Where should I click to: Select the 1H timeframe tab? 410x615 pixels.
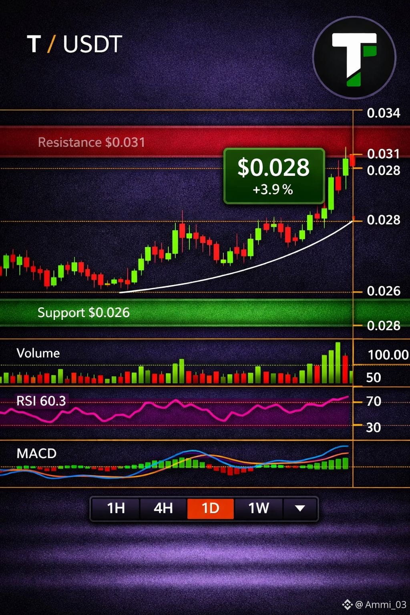coord(116,508)
